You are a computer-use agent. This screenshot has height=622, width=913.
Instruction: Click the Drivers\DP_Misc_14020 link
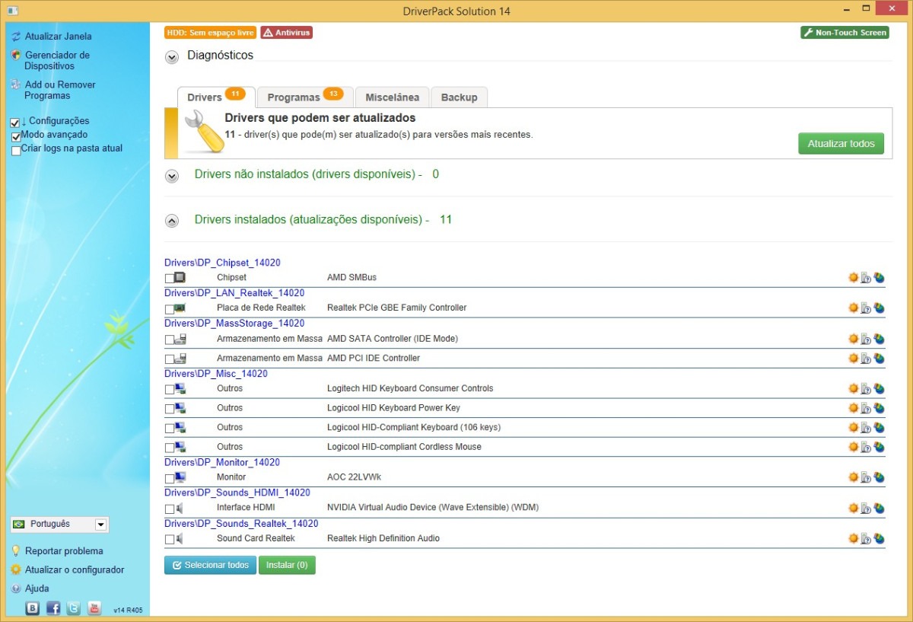pyautogui.click(x=216, y=374)
